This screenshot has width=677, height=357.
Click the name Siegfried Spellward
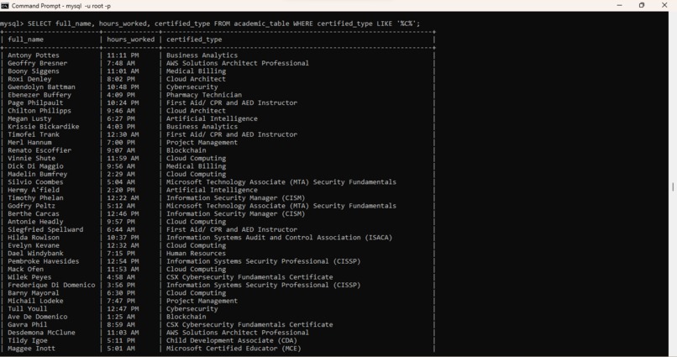coord(45,229)
